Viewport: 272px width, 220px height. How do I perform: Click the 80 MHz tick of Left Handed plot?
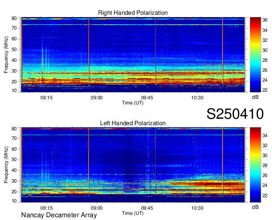pos(14,129)
